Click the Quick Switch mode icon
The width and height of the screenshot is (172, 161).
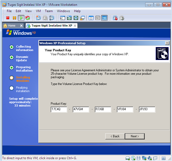[76, 18]
